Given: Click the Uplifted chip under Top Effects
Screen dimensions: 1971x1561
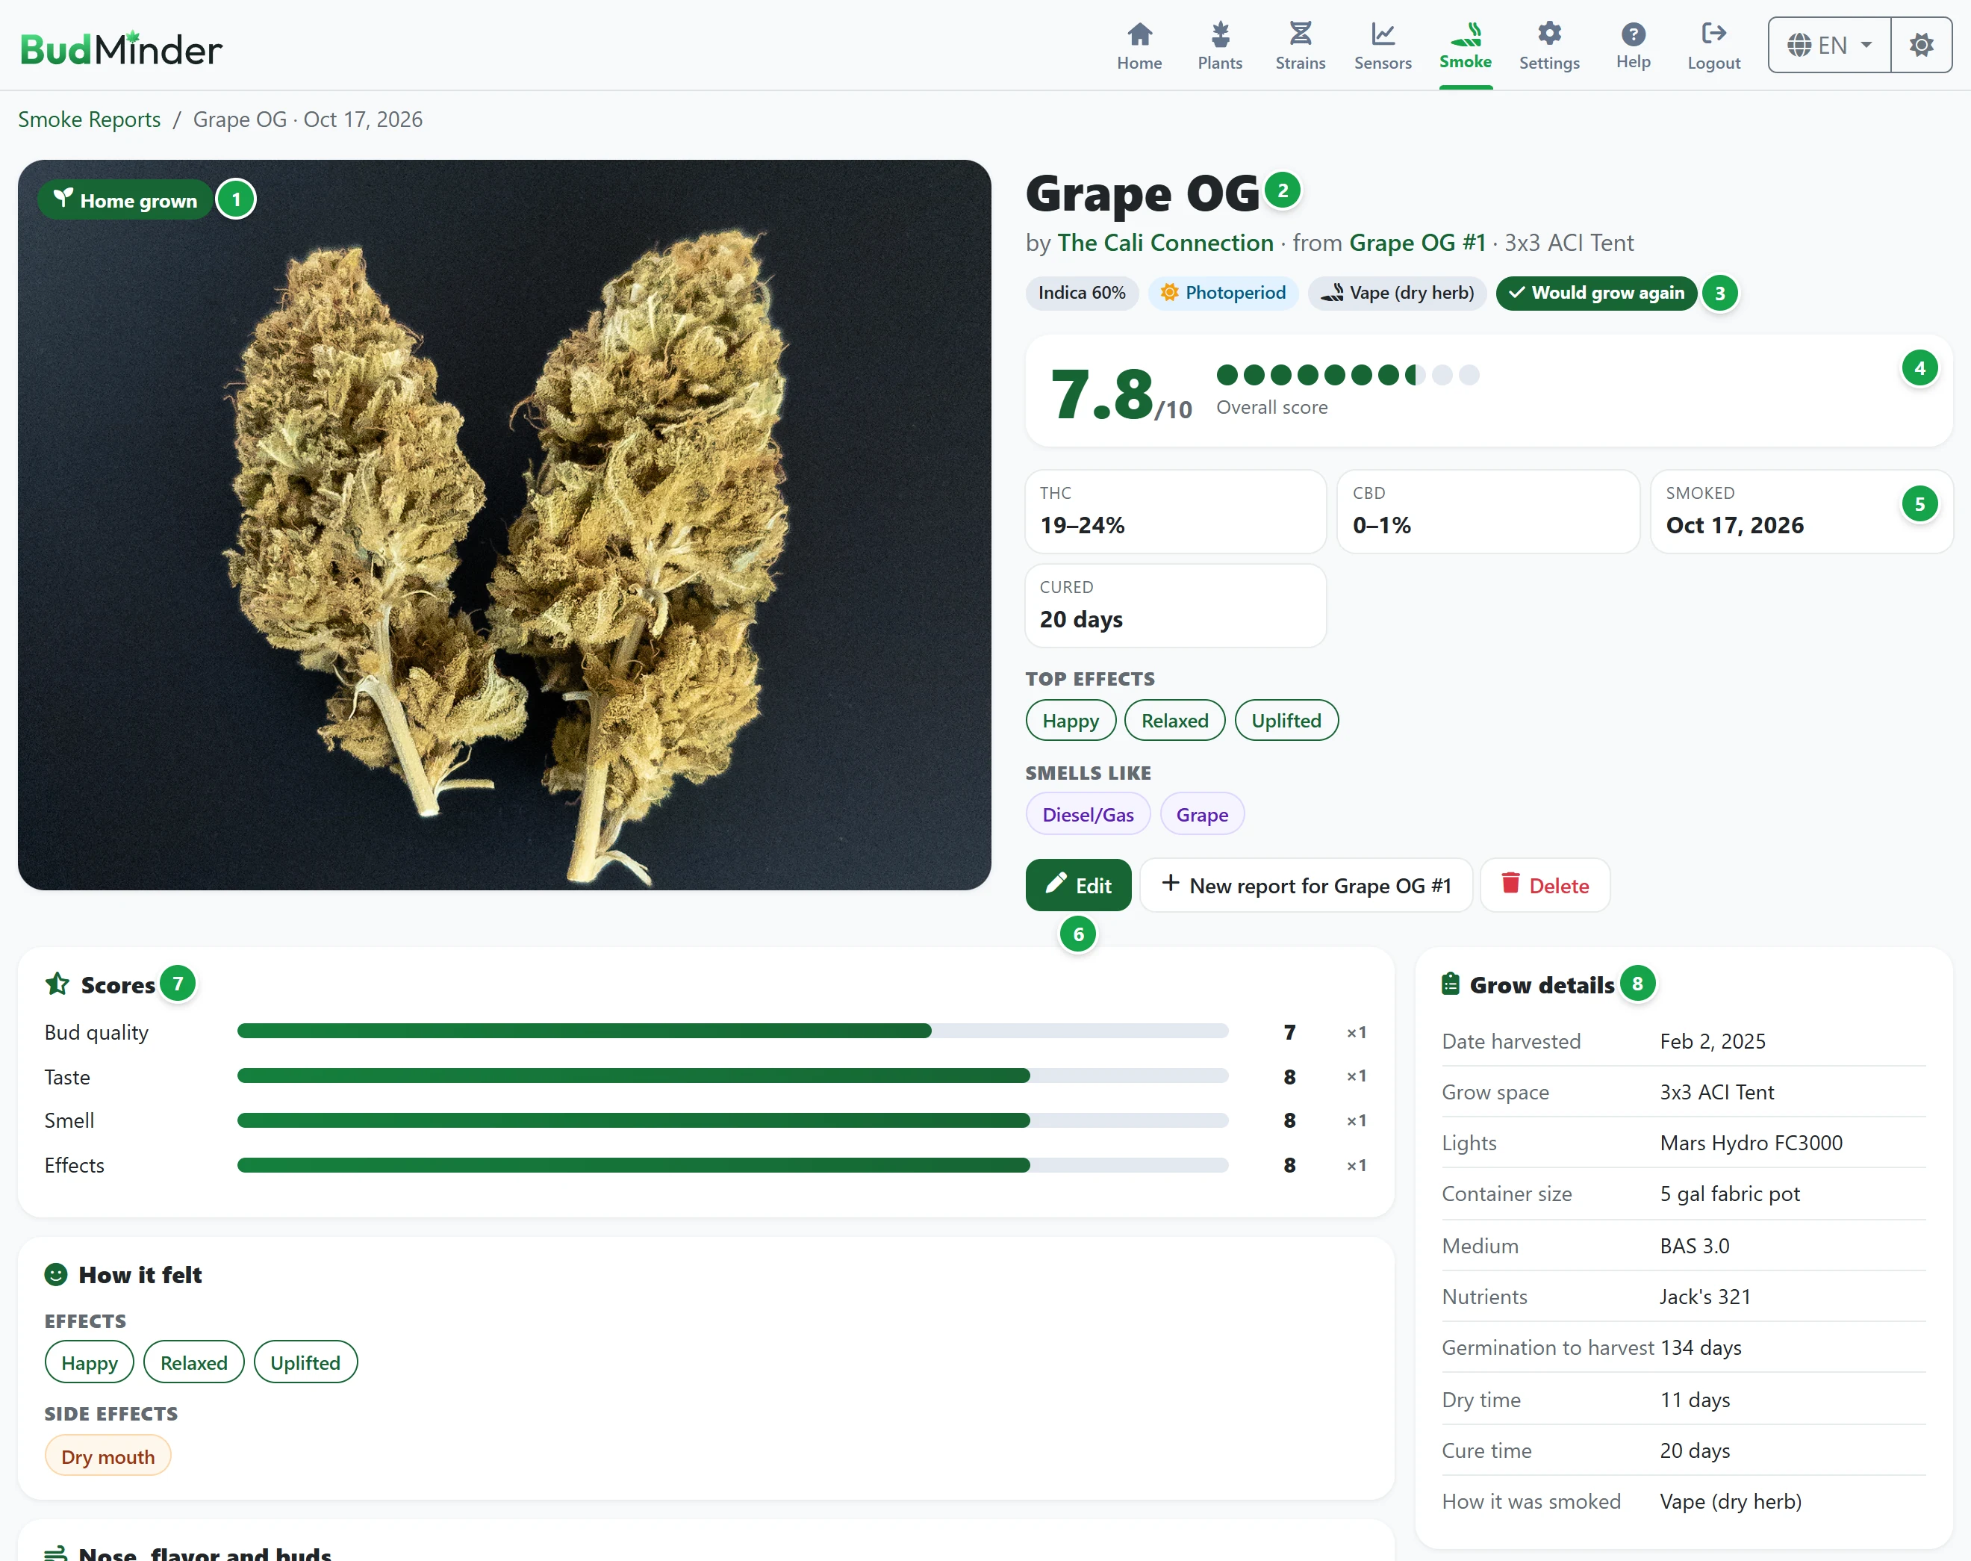Looking at the screenshot, I should click(1286, 721).
